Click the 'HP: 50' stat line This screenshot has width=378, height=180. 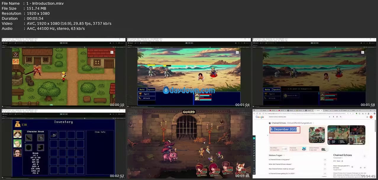[35, 159]
